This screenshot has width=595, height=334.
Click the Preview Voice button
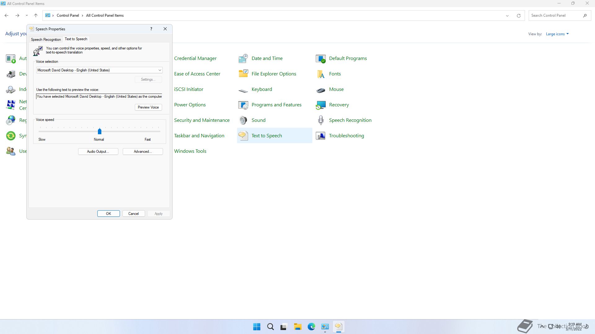[148, 107]
